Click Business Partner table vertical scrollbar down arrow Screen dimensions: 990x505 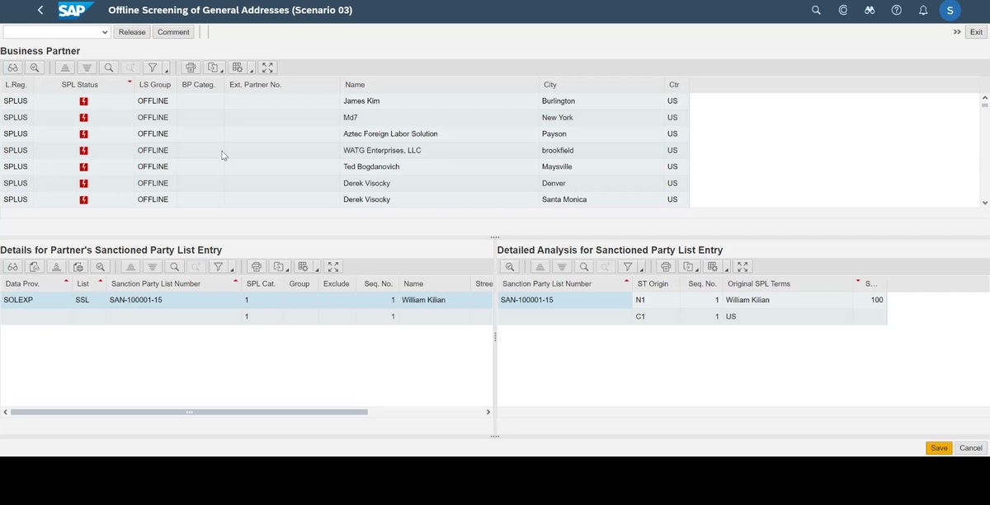pyautogui.click(x=984, y=202)
